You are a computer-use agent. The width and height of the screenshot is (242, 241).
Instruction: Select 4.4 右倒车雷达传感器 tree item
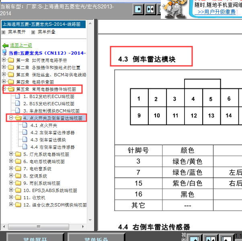53,147
